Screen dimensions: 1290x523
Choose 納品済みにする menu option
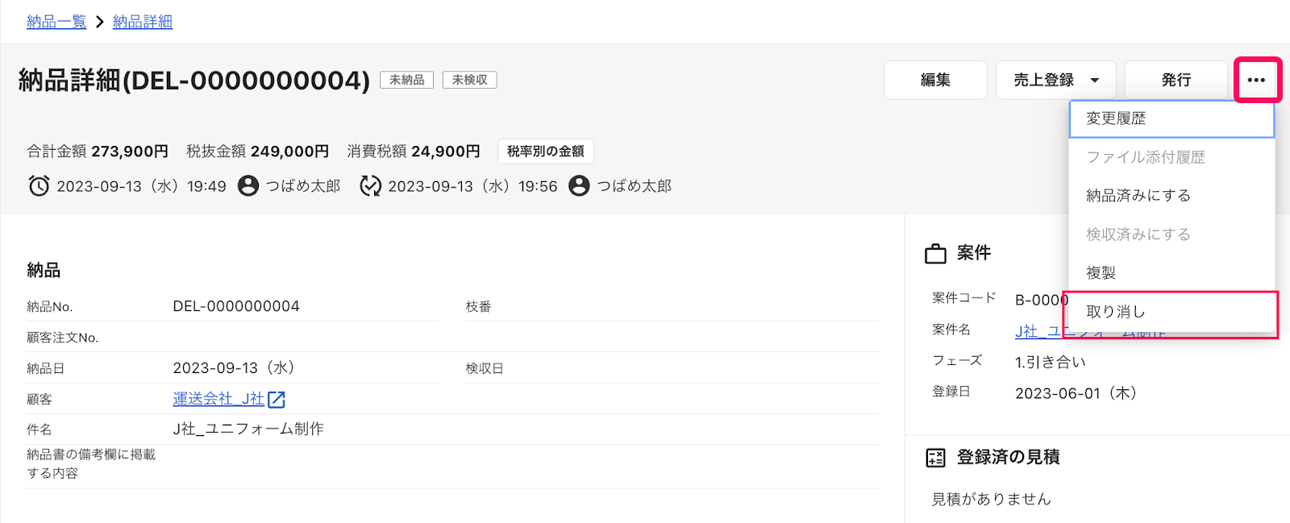click(x=1171, y=196)
